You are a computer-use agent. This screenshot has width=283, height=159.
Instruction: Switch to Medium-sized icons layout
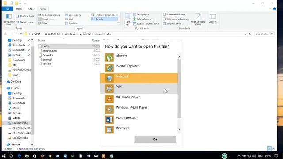[104, 15]
